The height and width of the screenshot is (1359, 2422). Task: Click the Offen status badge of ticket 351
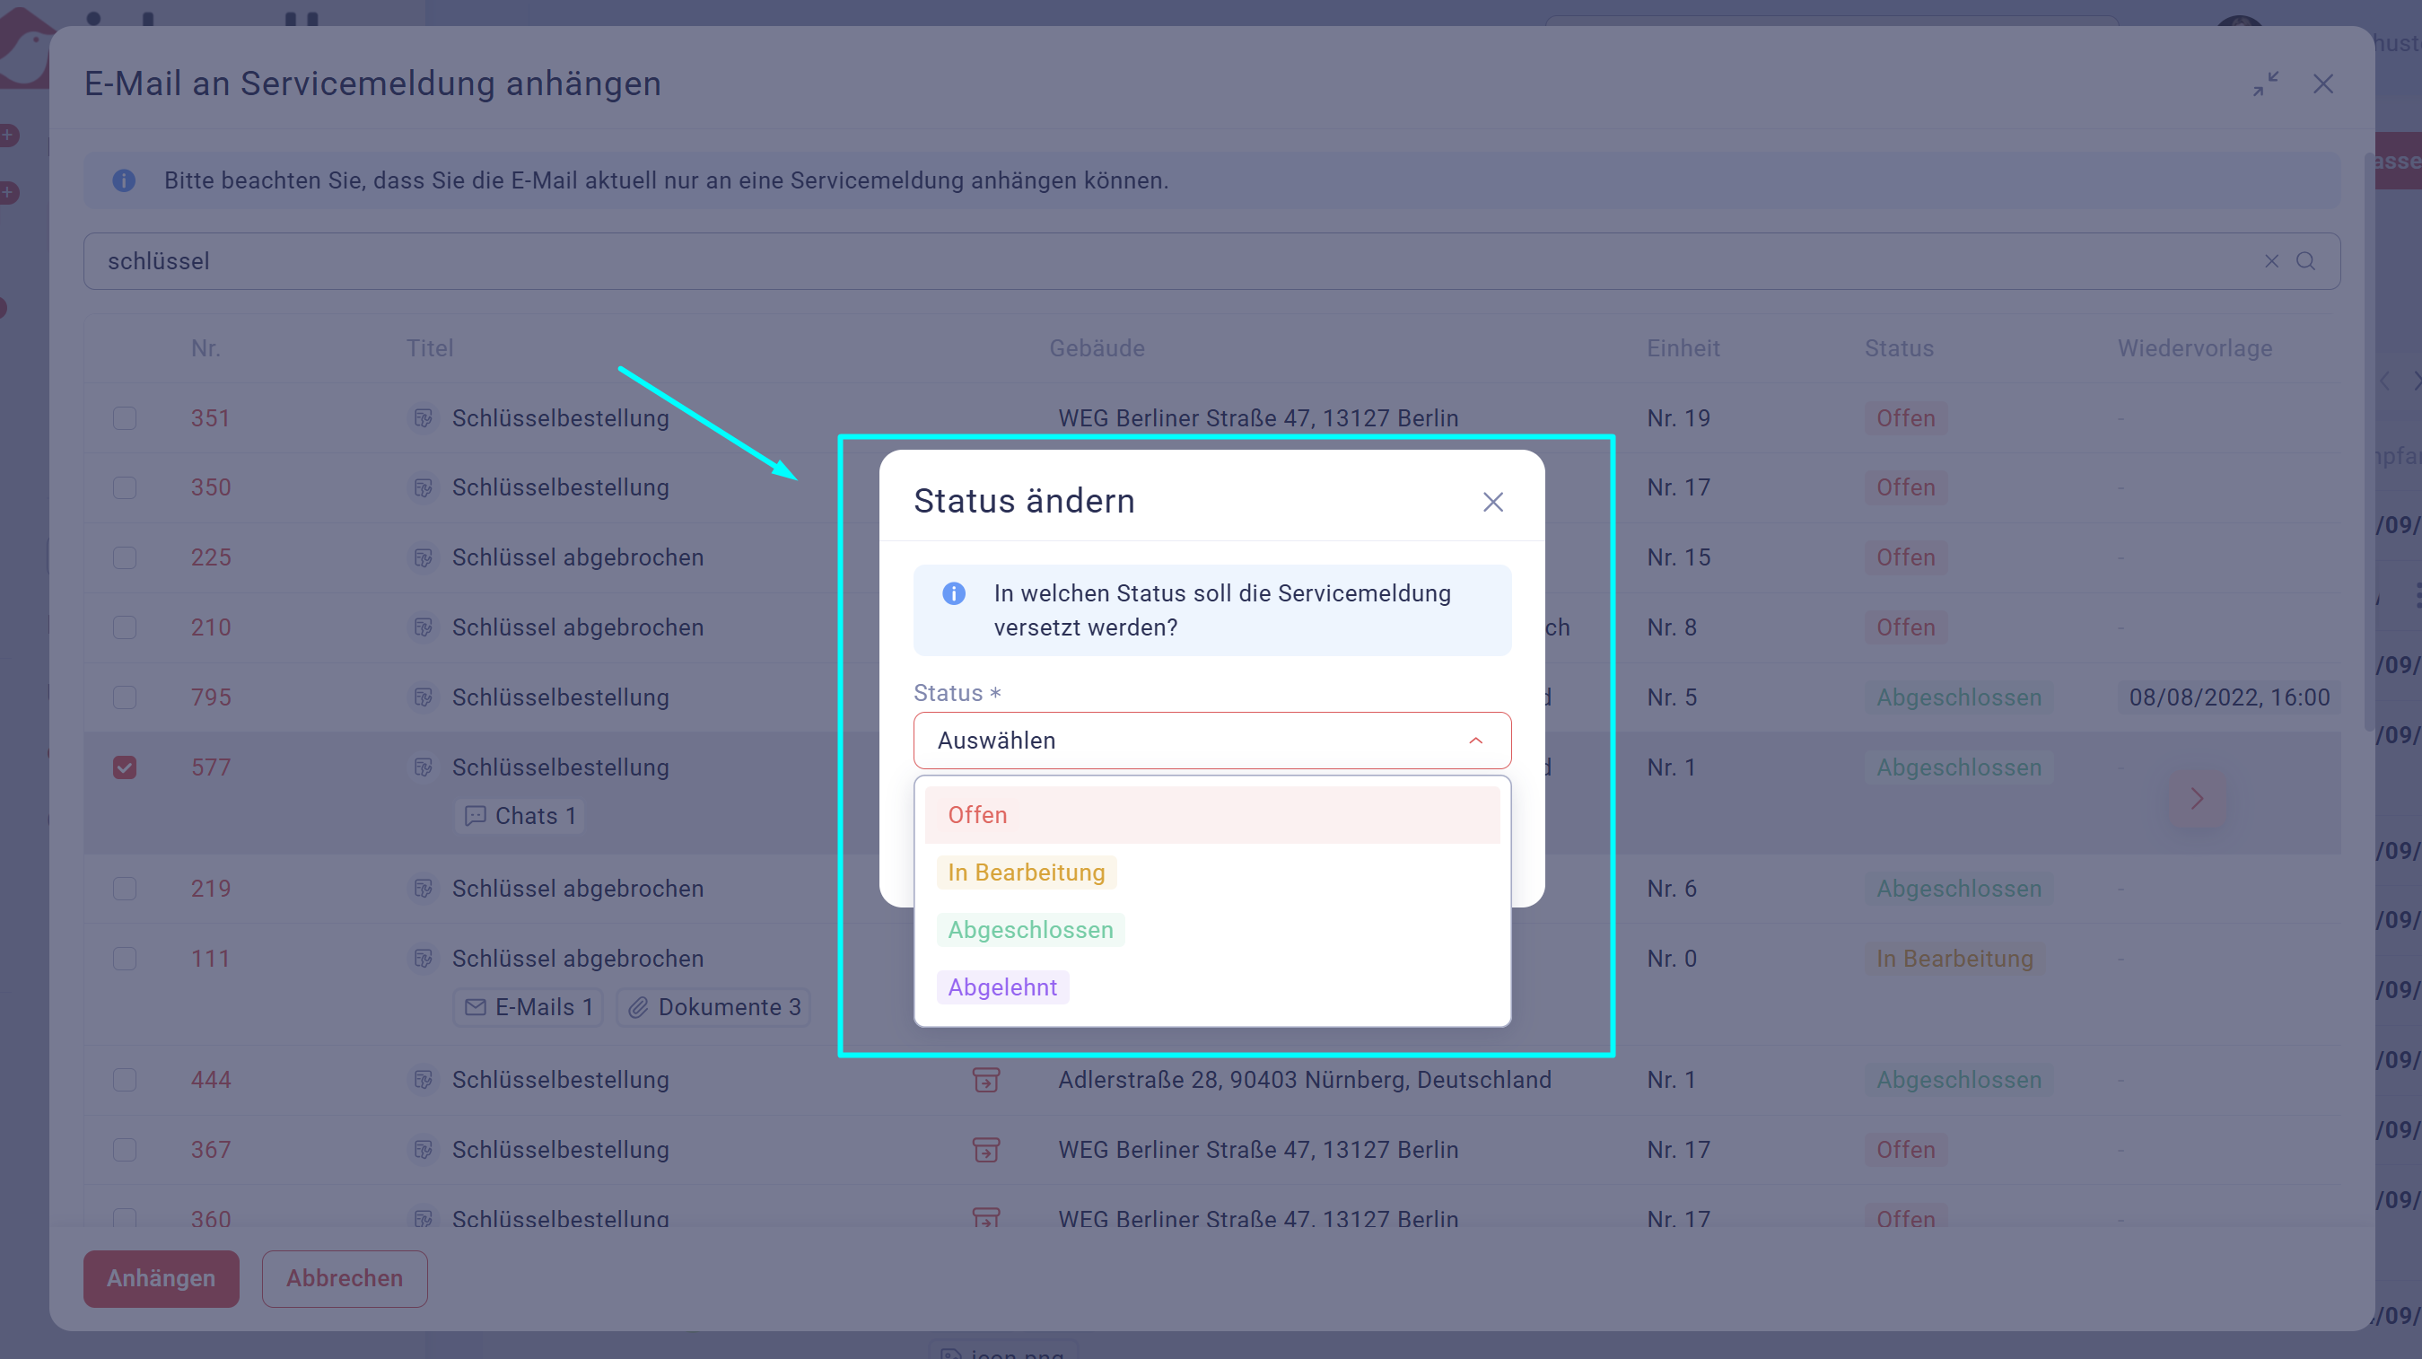tap(1906, 418)
